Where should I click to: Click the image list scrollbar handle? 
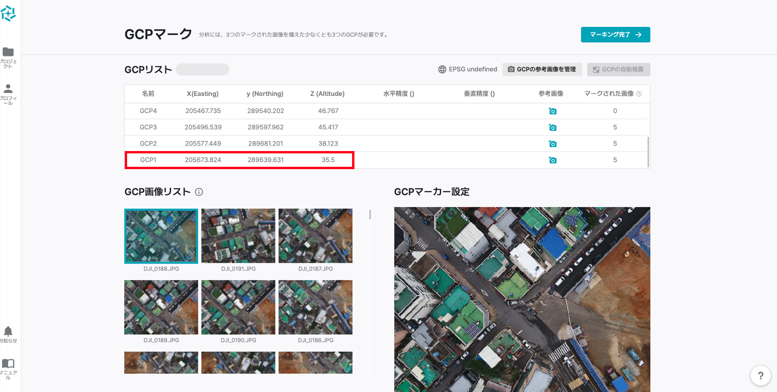pyautogui.click(x=370, y=214)
